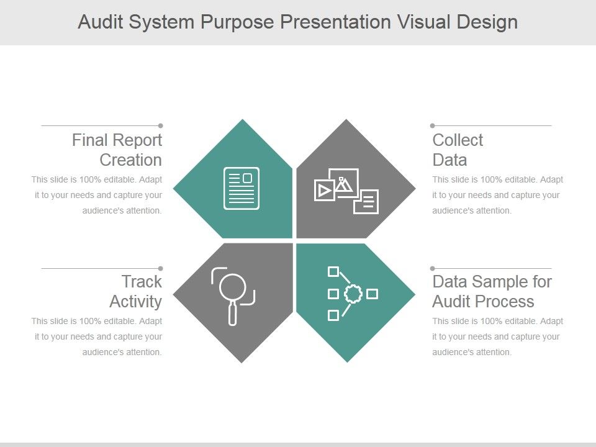This screenshot has height=447, width=596.
Task: Click the description text under Track Activity
Action: pos(97,336)
